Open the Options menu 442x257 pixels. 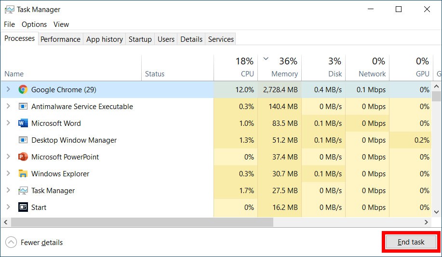point(34,24)
